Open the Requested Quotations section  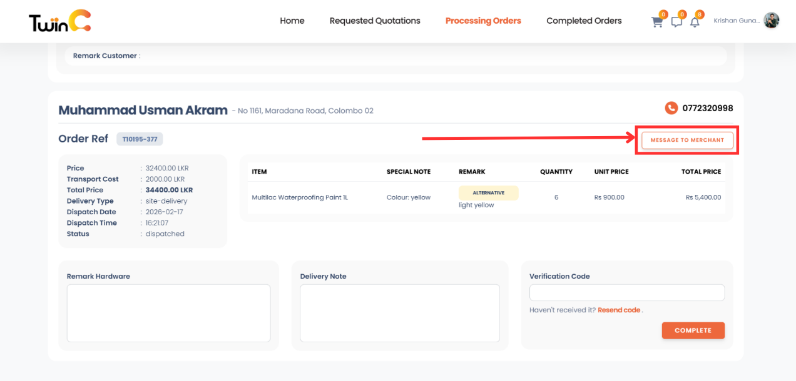(375, 21)
